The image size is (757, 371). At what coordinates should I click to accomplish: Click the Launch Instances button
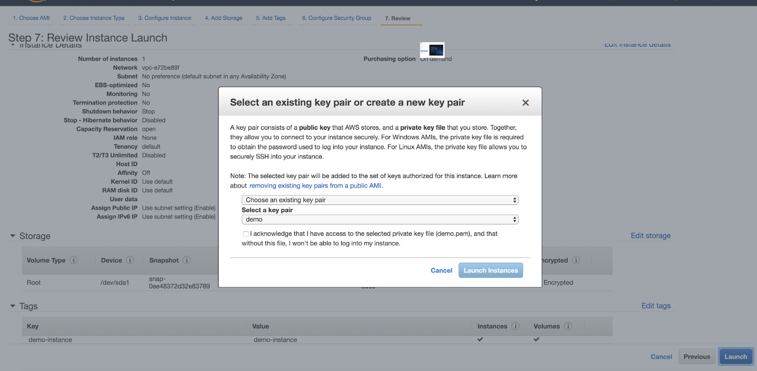click(x=490, y=270)
